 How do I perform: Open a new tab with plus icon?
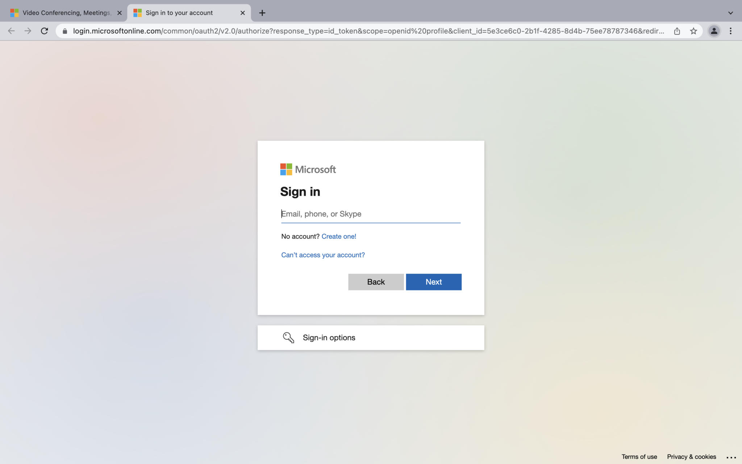[262, 13]
